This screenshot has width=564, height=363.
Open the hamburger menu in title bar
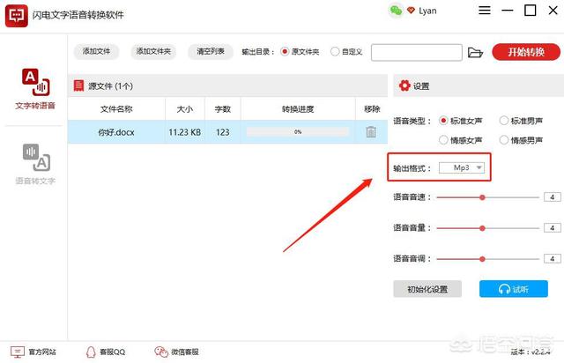(x=486, y=11)
